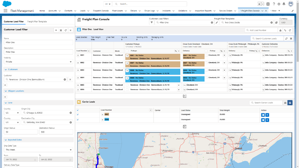Open the Setup gear icon
The image size is (299, 168).
tap(279, 4)
